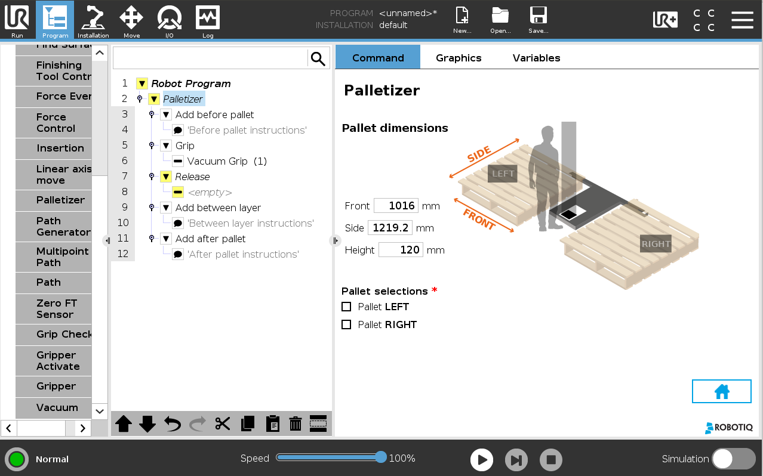
Task: Toggle the Simulation switch
Action: pyautogui.click(x=733, y=459)
